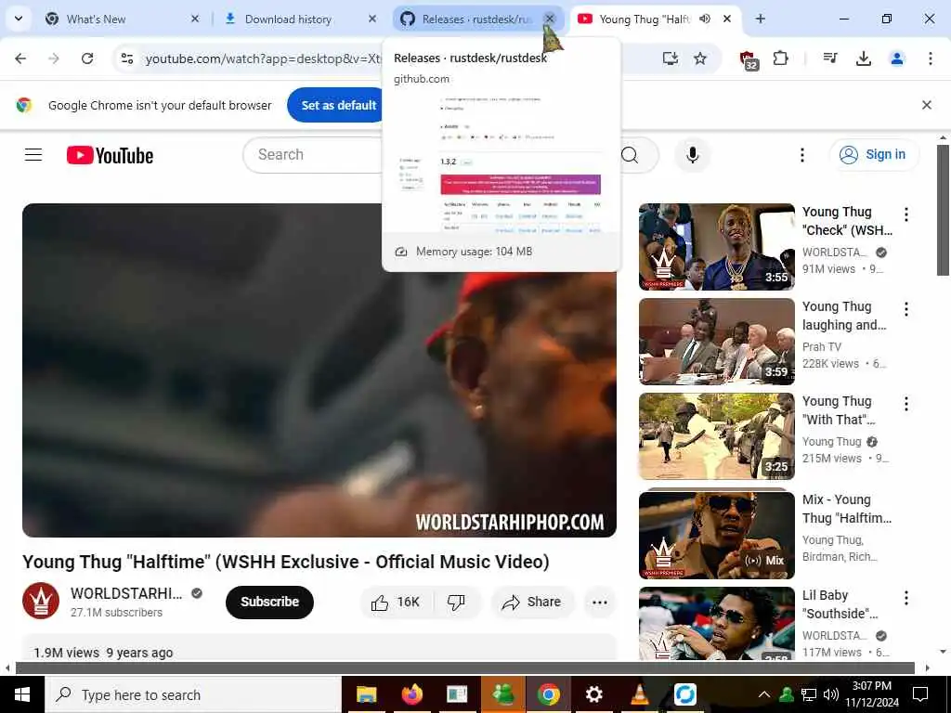The height and width of the screenshot is (713, 951).
Task: Open WORLDSTARHIPHOP channel avatar
Action: [41, 601]
